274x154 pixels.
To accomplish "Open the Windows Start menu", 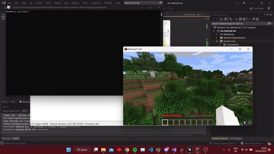I will pyautogui.click(x=68, y=150).
